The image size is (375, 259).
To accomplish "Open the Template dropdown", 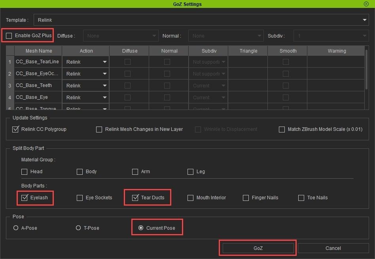I will point(201,20).
